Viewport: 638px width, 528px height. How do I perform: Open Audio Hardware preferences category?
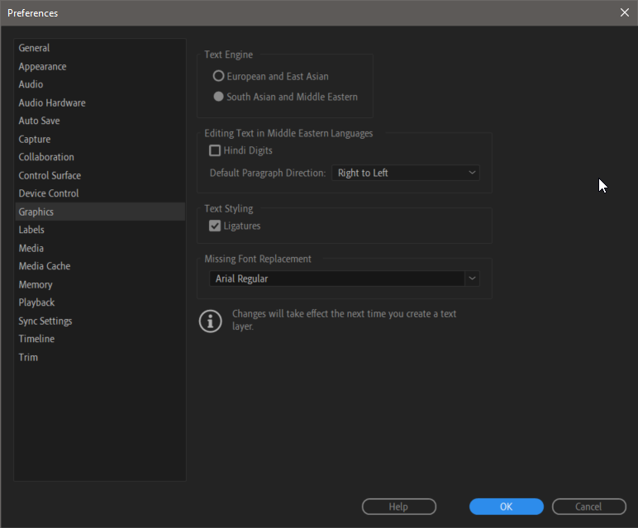pyautogui.click(x=100, y=102)
